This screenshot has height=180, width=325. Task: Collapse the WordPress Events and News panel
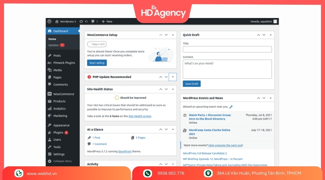[271, 98]
